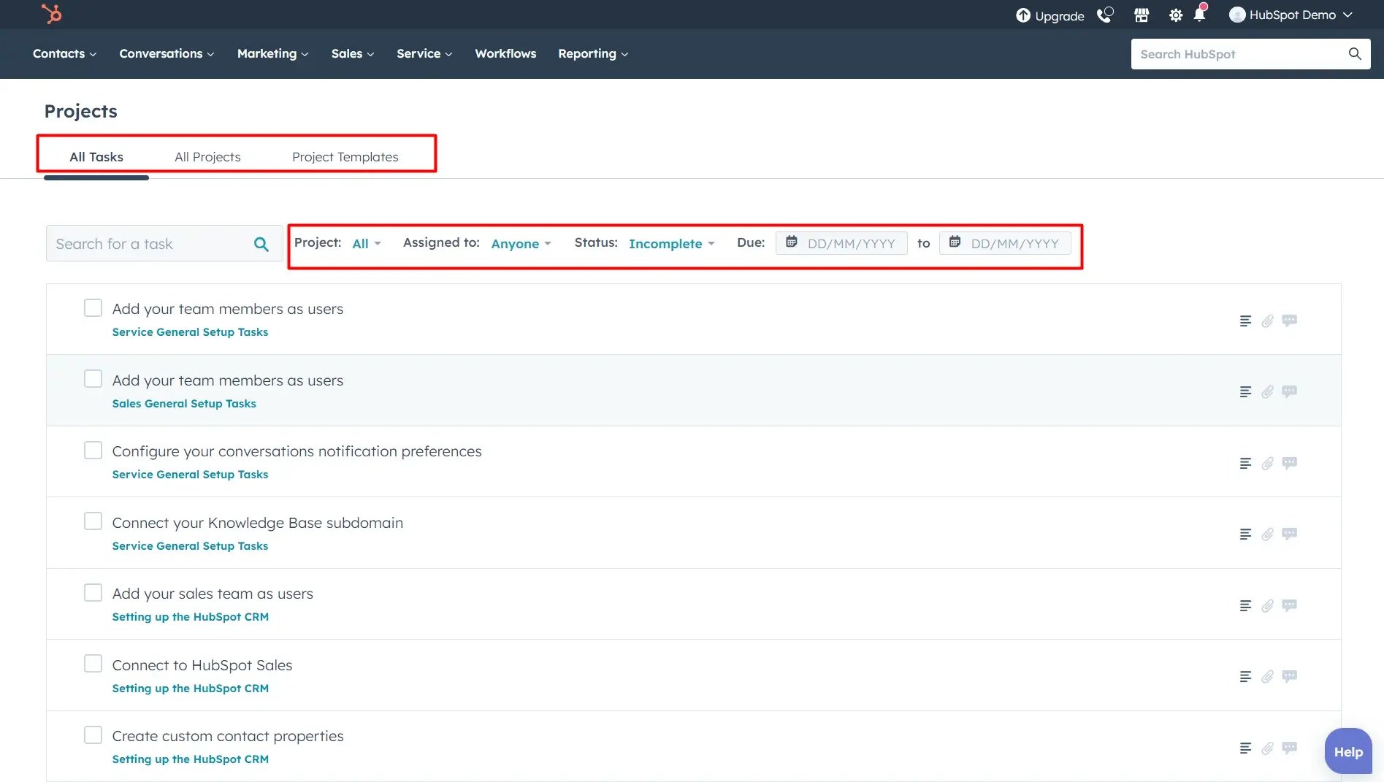Switch to the All Projects tab

click(x=207, y=157)
